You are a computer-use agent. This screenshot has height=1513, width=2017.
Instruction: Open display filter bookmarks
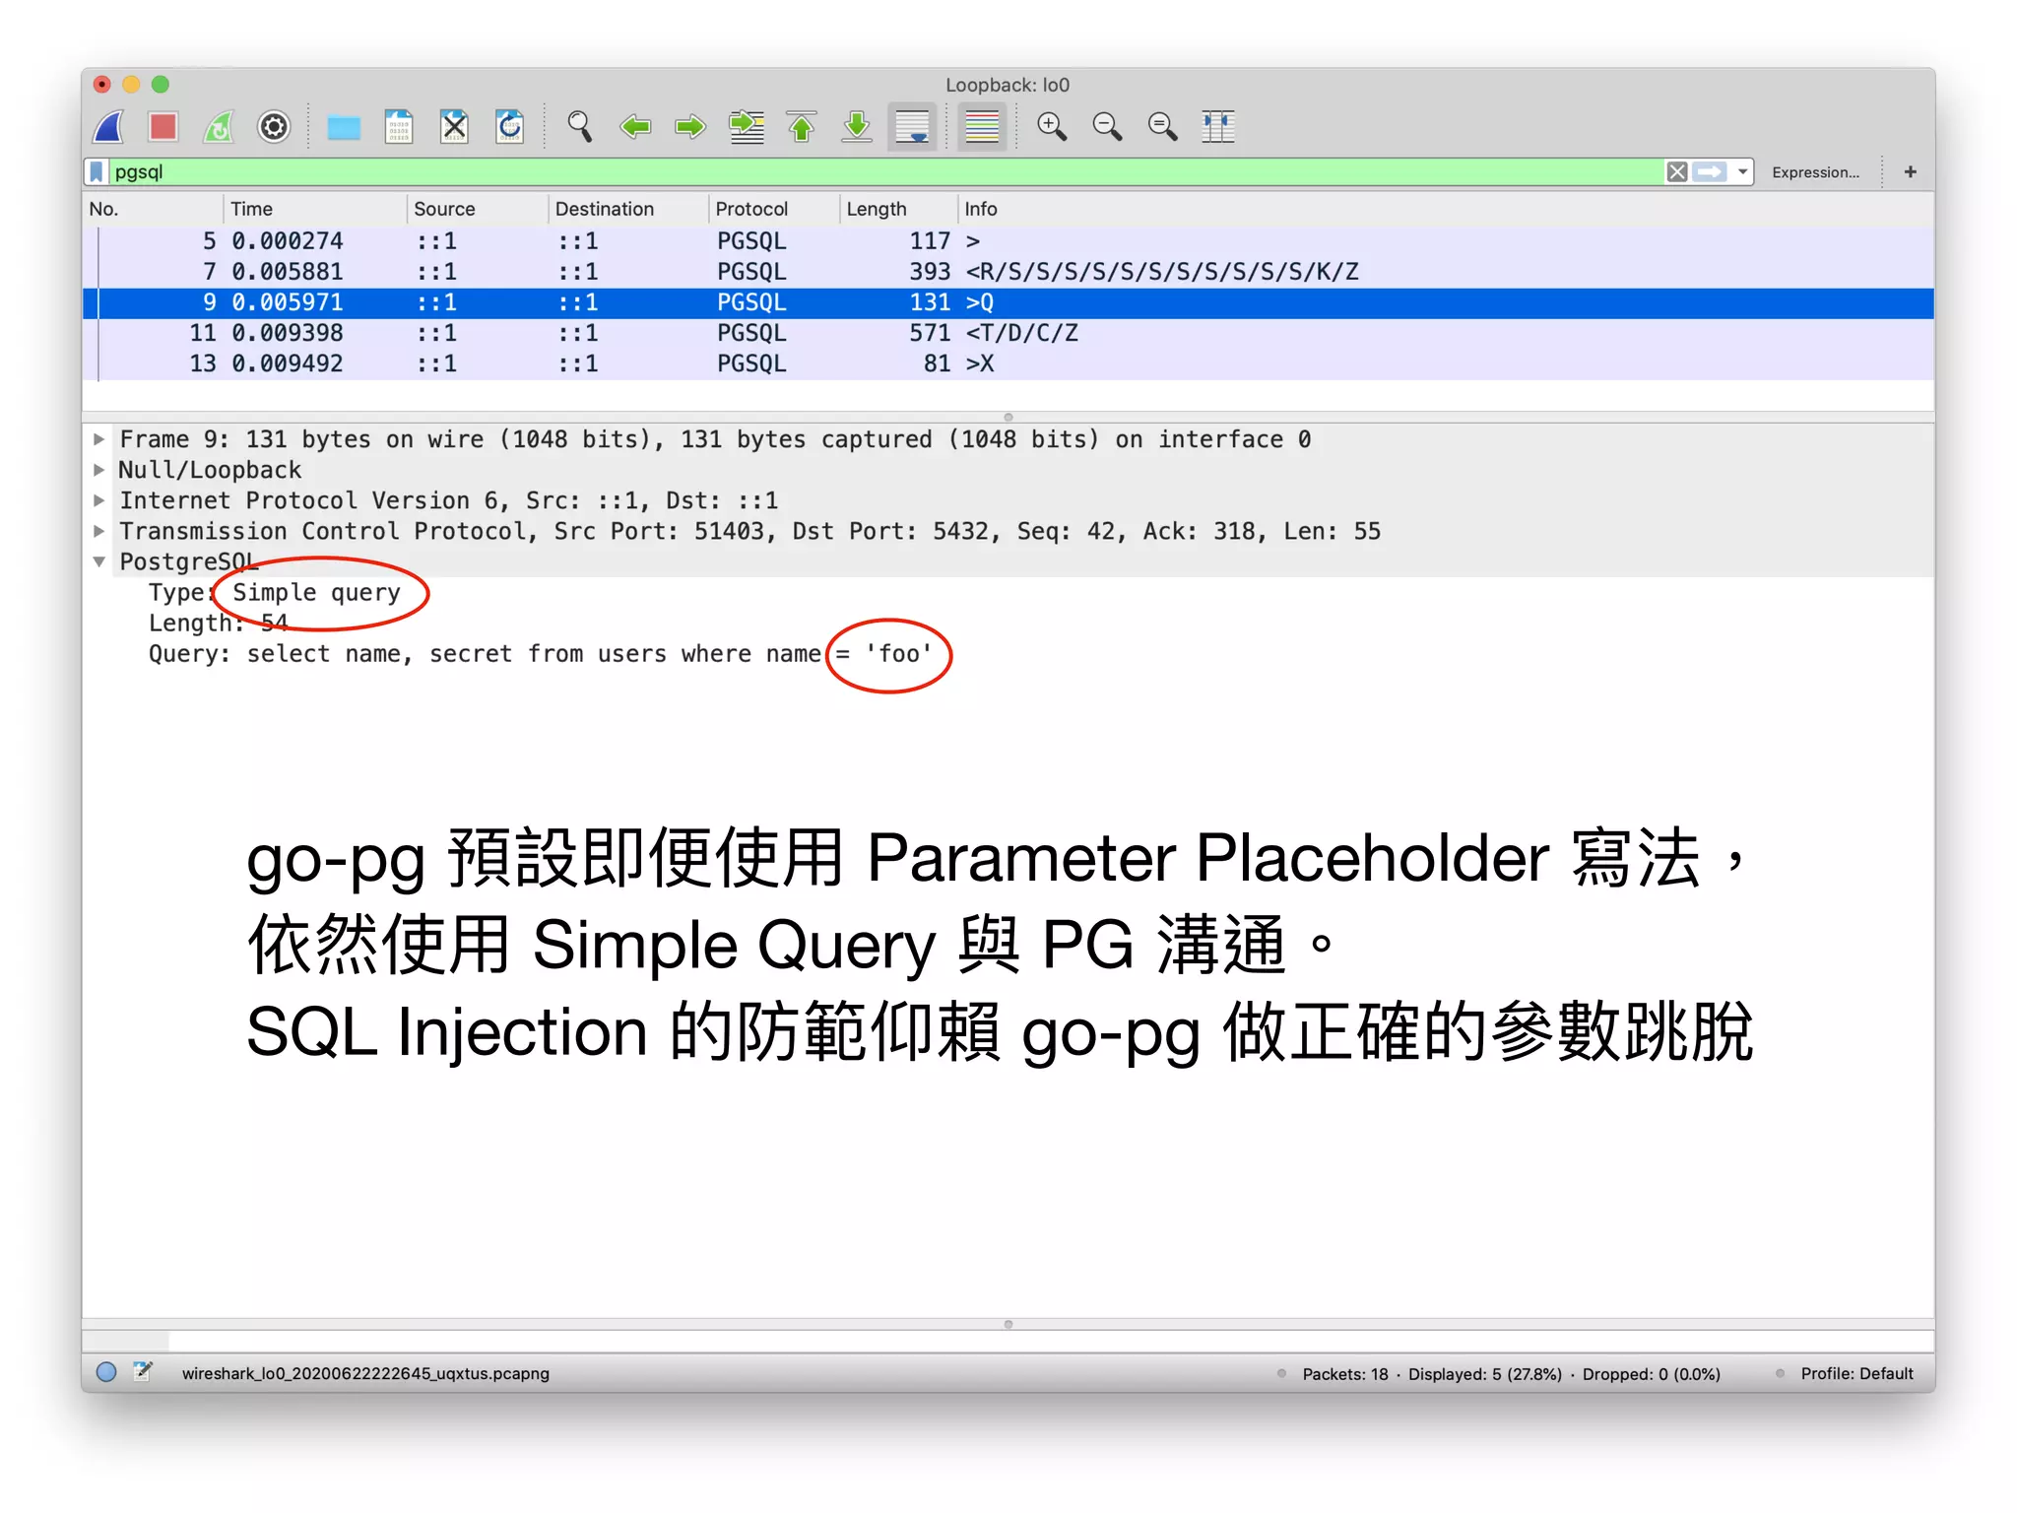tap(97, 171)
